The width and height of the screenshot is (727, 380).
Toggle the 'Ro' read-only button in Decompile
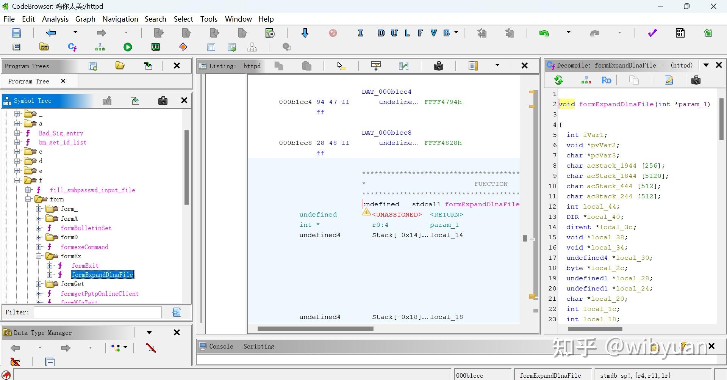click(606, 80)
